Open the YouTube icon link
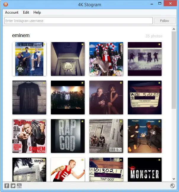The image size is (179, 192). click(19, 186)
